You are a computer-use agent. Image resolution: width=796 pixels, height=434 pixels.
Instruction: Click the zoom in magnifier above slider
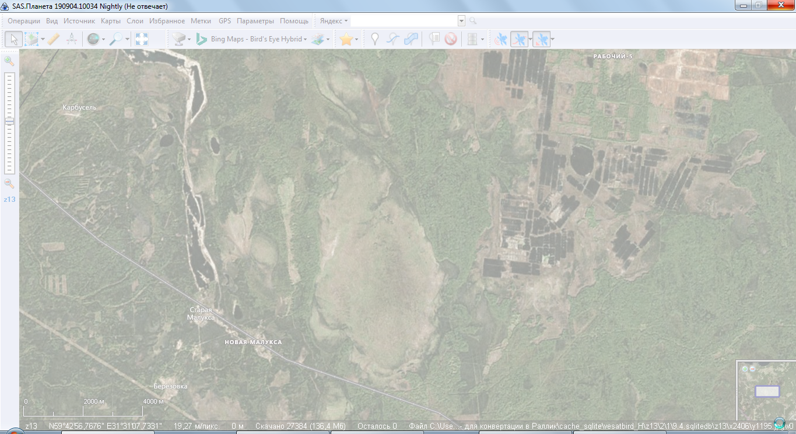(x=9, y=61)
